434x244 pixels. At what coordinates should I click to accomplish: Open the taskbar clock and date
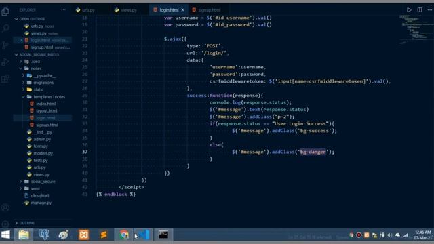coord(423,235)
